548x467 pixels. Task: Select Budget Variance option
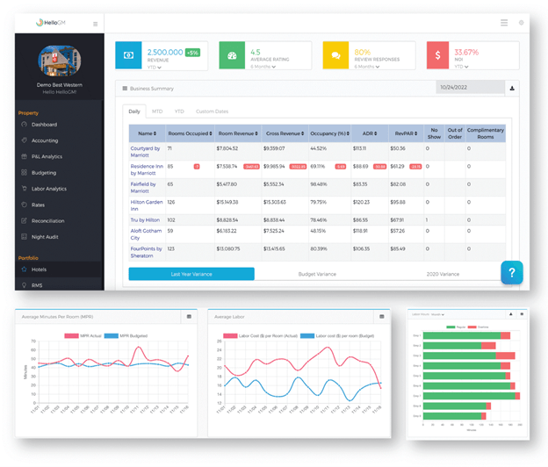pyautogui.click(x=317, y=274)
